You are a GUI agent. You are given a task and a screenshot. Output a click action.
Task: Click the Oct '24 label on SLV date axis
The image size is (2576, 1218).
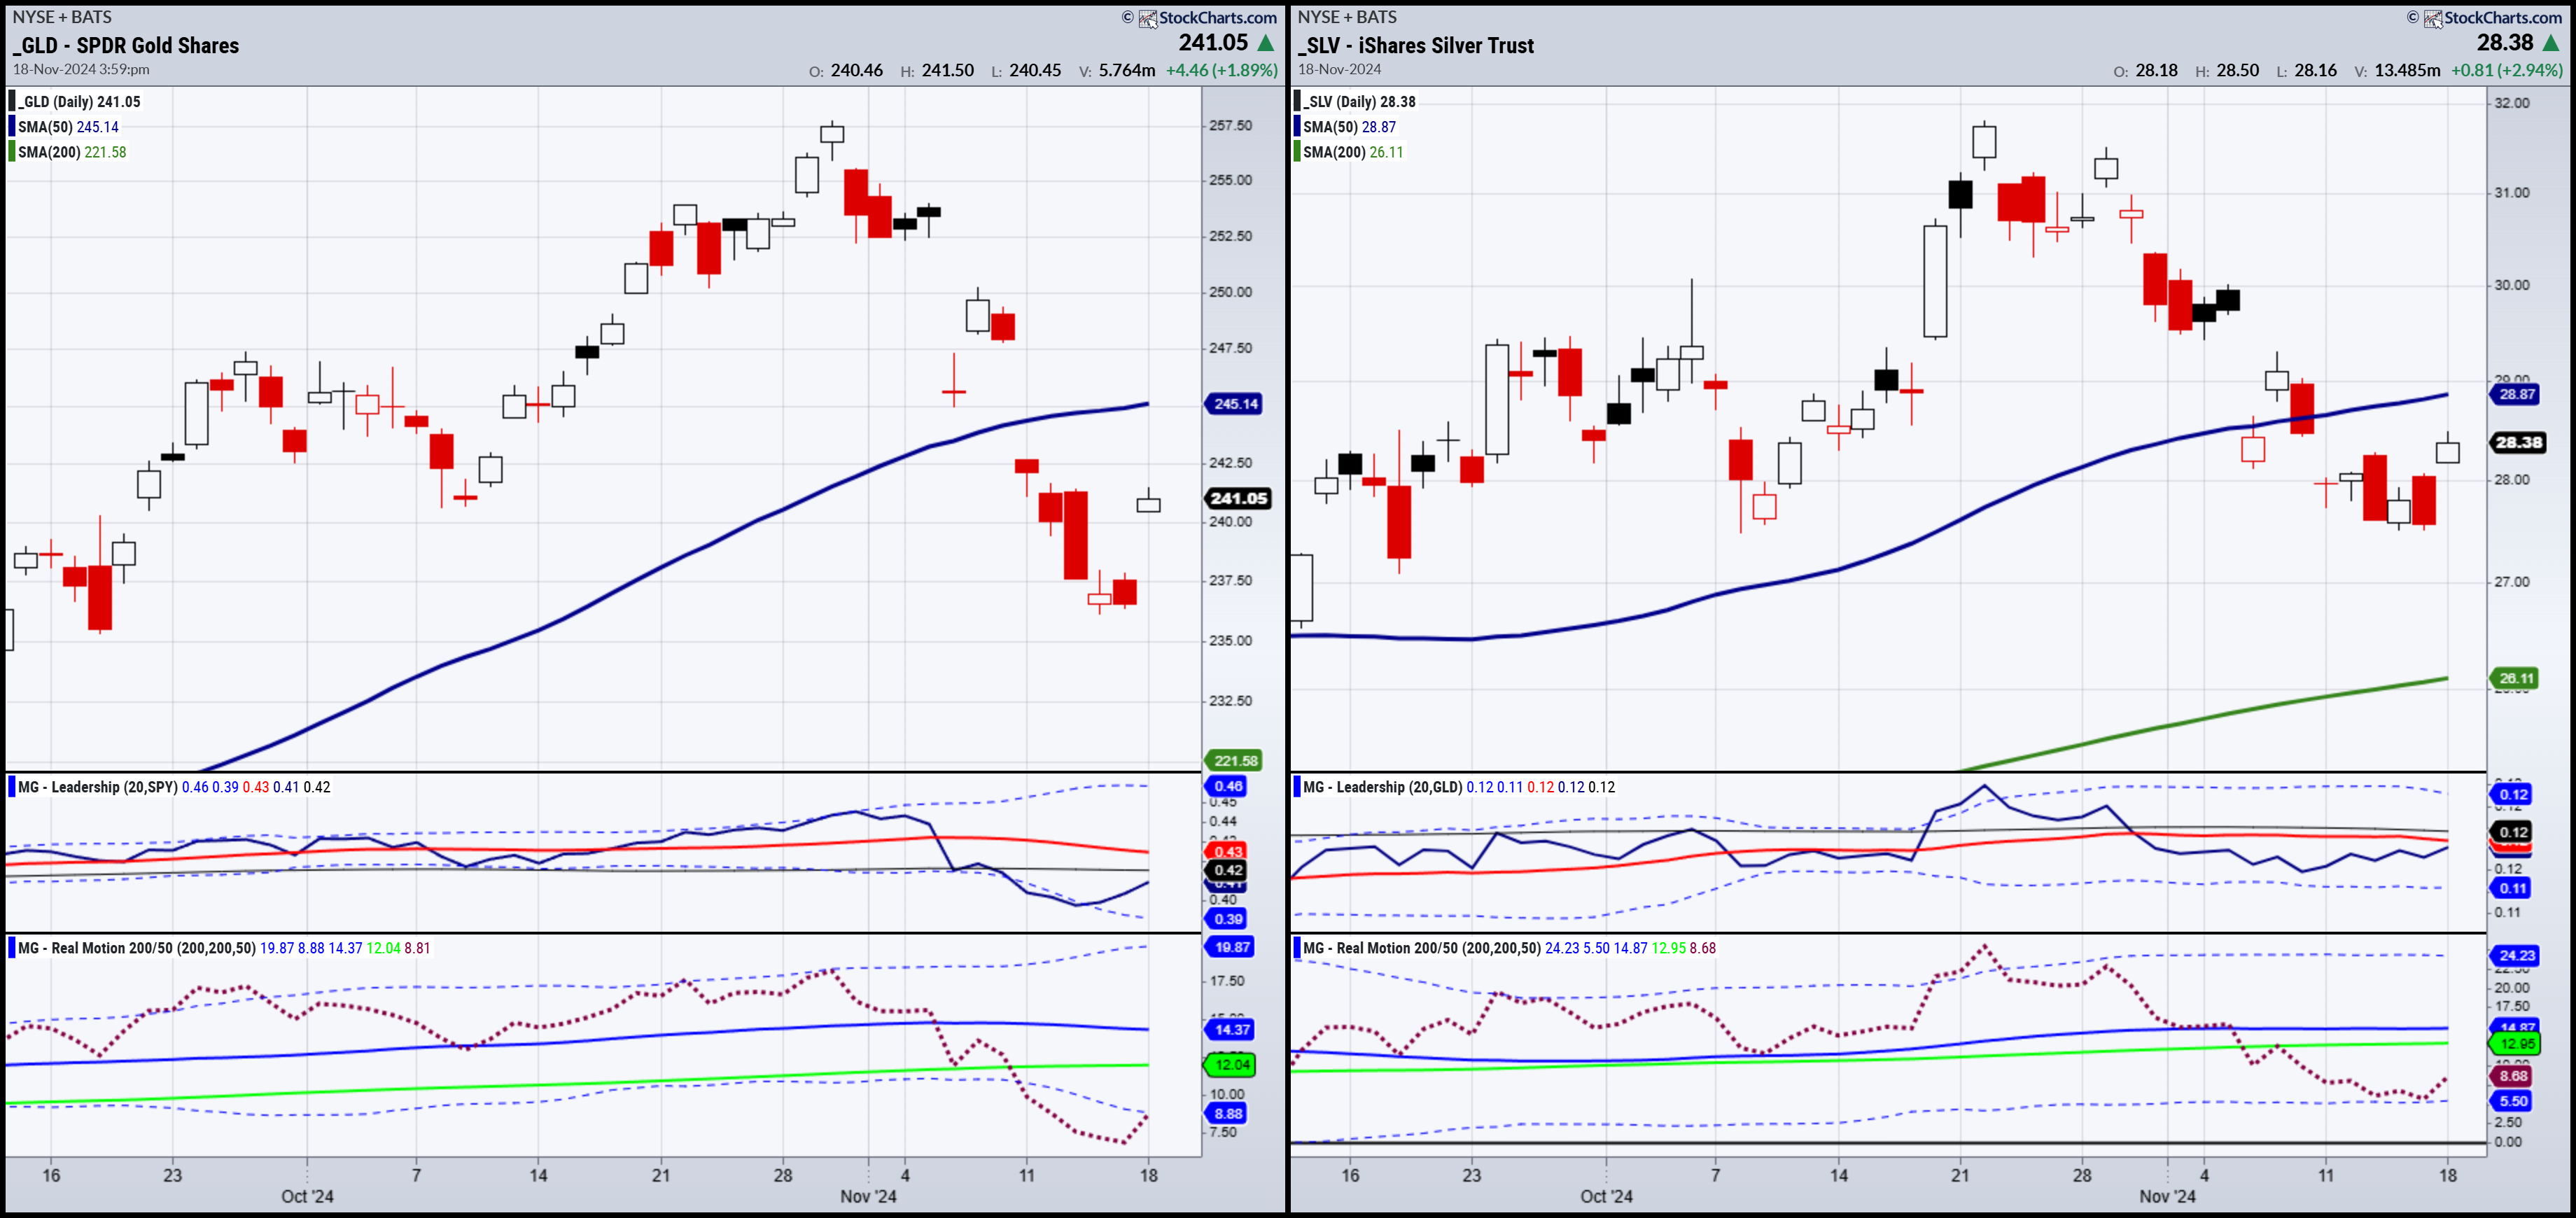(1606, 1196)
